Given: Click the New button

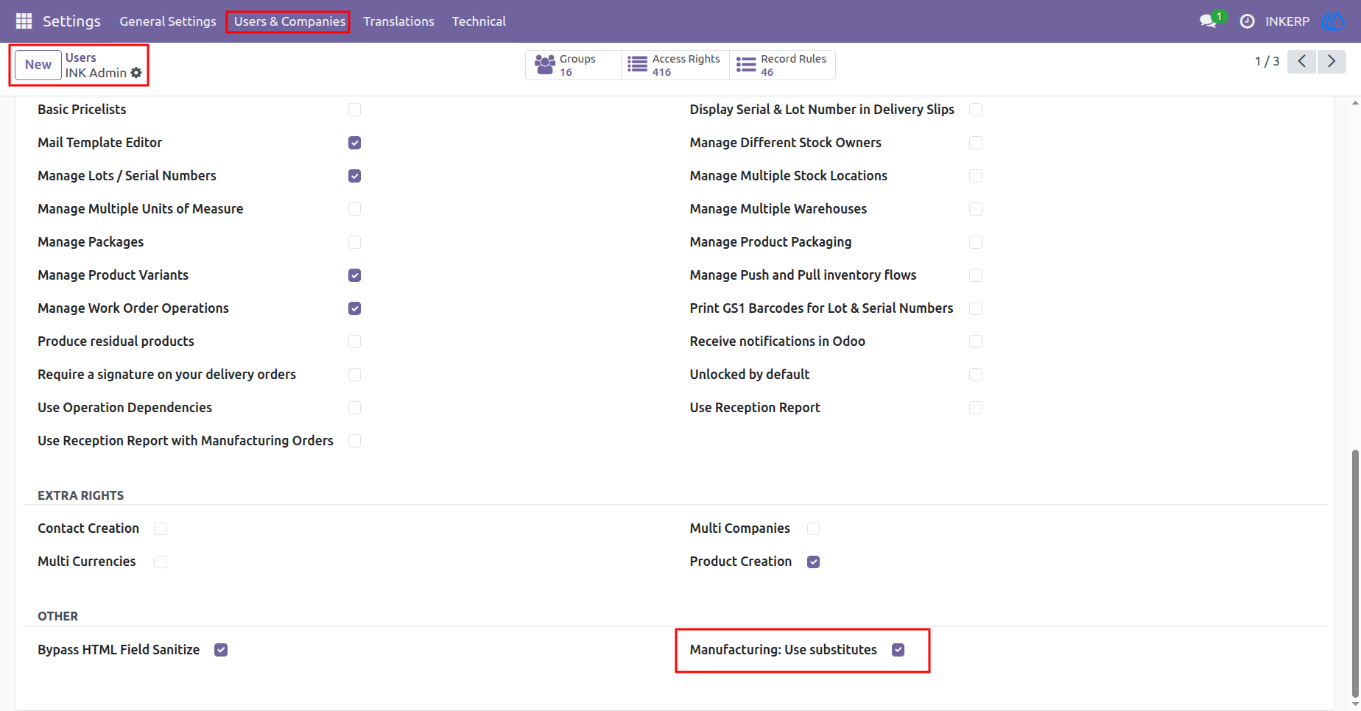Looking at the screenshot, I should pos(38,65).
